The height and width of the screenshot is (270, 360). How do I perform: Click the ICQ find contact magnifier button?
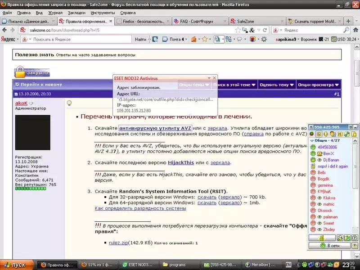point(340,238)
